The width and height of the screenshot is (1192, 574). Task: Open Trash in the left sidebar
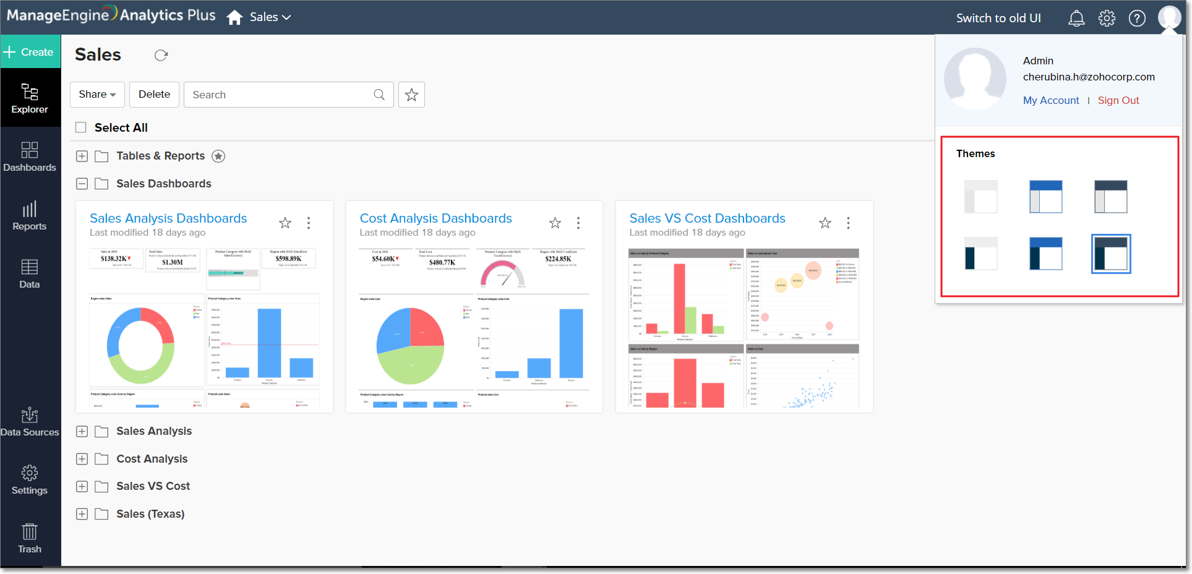[30, 539]
